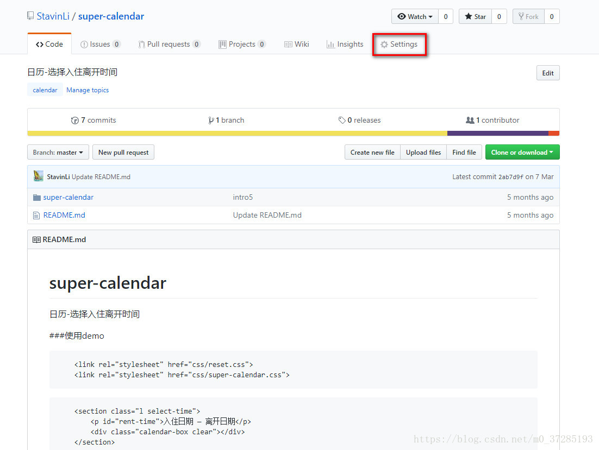Image resolution: width=599 pixels, height=450 pixels.
Task: Click the yellow segment of the language bar
Action: (x=237, y=134)
